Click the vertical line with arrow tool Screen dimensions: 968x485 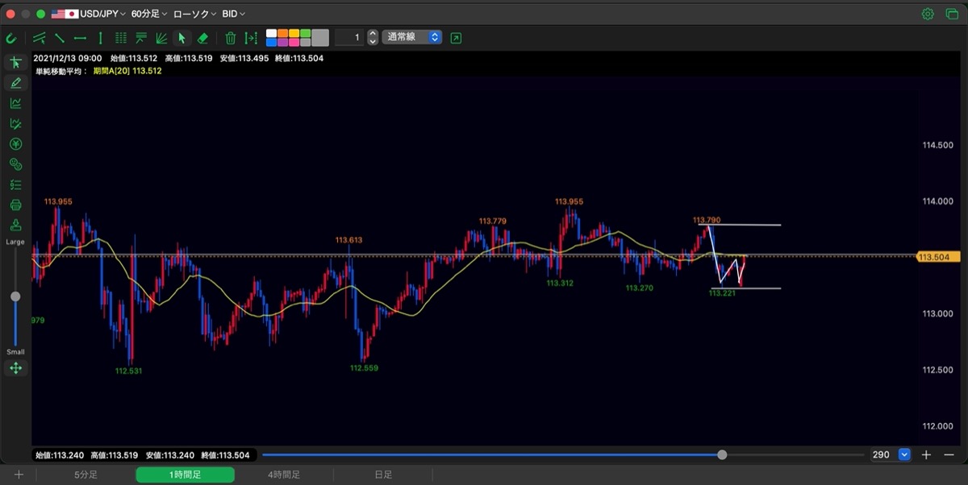(x=251, y=38)
